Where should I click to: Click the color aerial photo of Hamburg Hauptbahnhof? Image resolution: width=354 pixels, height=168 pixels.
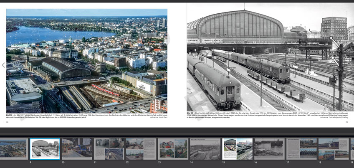87,61
